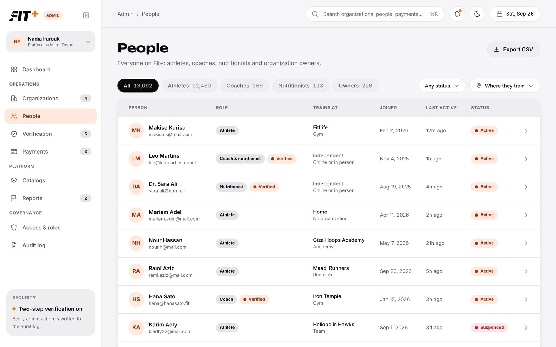Click the email mariam.adel@mail.com
The image size is (556, 347).
coord(174,219)
